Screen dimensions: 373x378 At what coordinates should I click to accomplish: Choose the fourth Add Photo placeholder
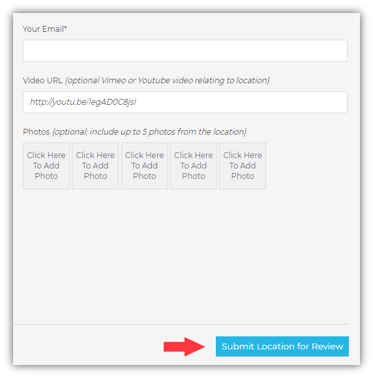tap(194, 166)
